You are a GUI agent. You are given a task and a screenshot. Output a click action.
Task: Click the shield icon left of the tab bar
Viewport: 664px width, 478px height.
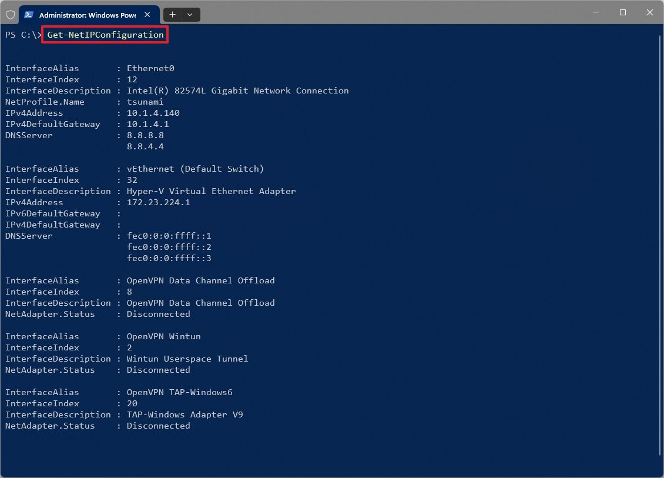[10, 14]
